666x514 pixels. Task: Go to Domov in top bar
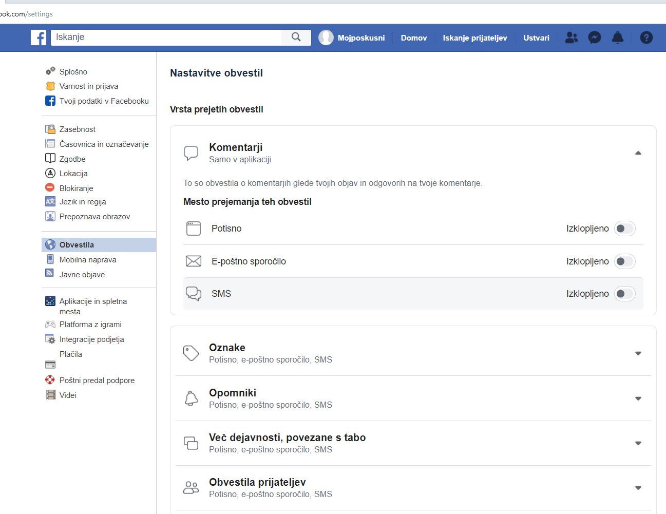pos(413,38)
